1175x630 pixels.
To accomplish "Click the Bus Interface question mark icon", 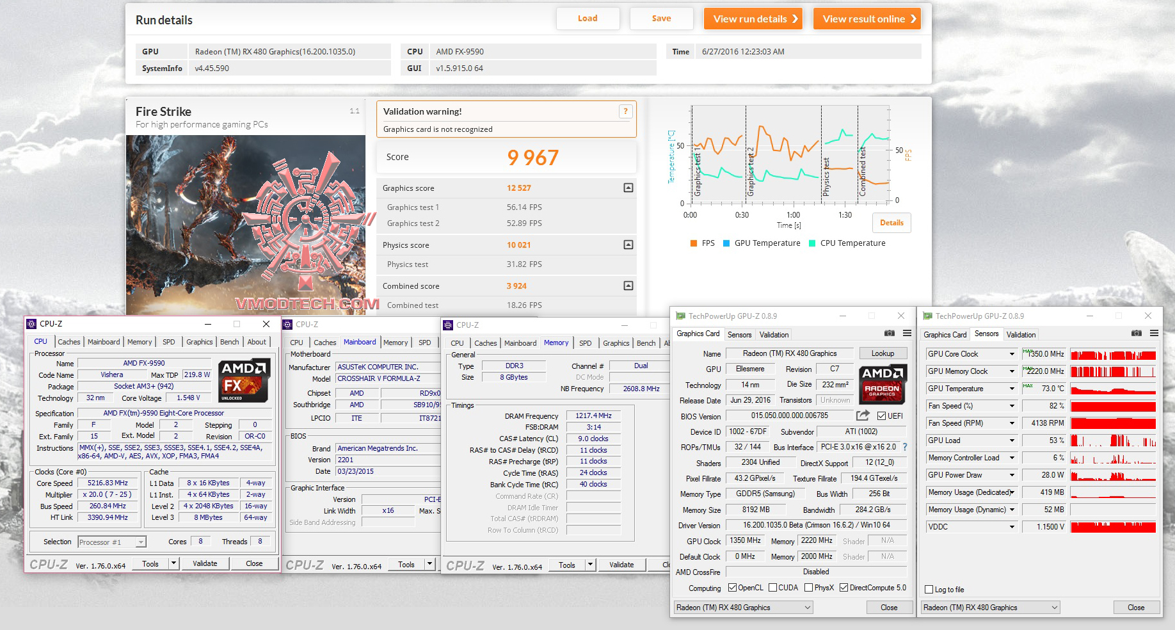I will coord(904,447).
